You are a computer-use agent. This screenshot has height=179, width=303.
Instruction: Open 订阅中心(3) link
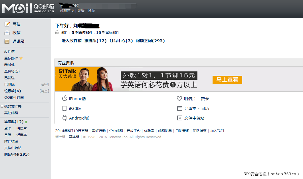point(121,41)
